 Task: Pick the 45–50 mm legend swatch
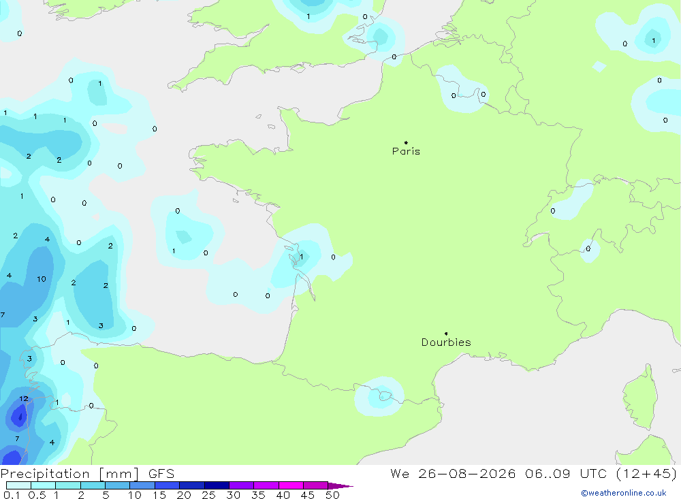315,485
